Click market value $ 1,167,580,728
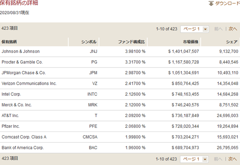Image resolution: width=240 pixels, height=165 pixels. (x=184, y=62)
